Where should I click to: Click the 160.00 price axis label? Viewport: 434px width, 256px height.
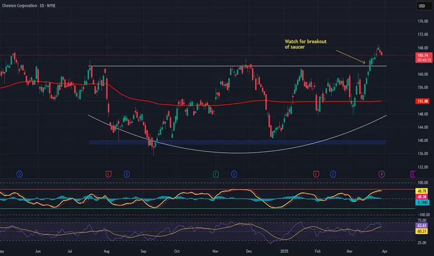tap(423, 74)
